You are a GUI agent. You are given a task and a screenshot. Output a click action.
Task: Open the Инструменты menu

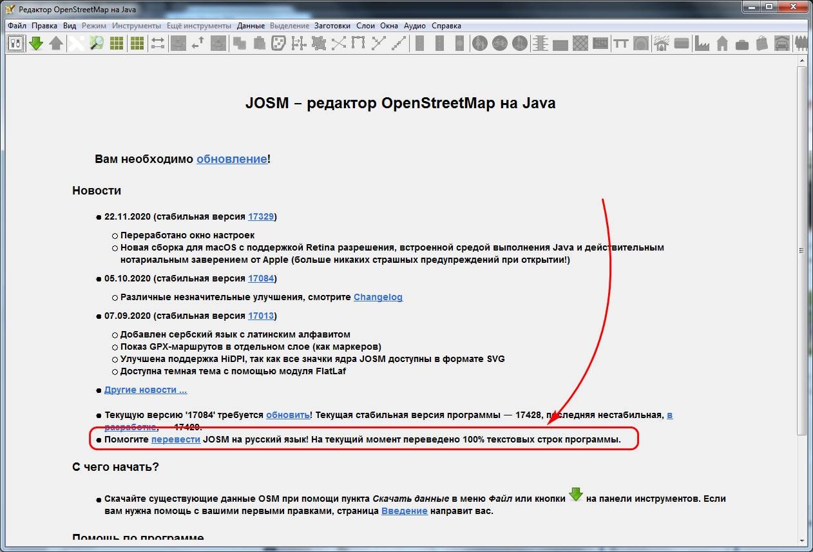coord(137,26)
